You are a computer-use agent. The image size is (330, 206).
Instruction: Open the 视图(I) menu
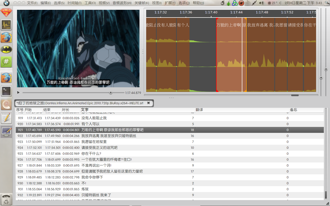click(157, 3)
